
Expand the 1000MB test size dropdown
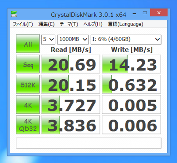(x=73, y=40)
